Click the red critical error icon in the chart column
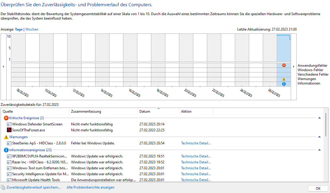This screenshot has height=193, width=330. click(284, 65)
